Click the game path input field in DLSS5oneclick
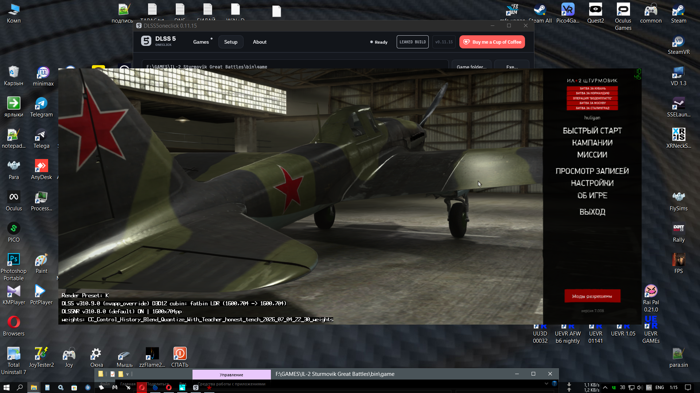Viewport: 700px width, 393px height. click(x=295, y=65)
